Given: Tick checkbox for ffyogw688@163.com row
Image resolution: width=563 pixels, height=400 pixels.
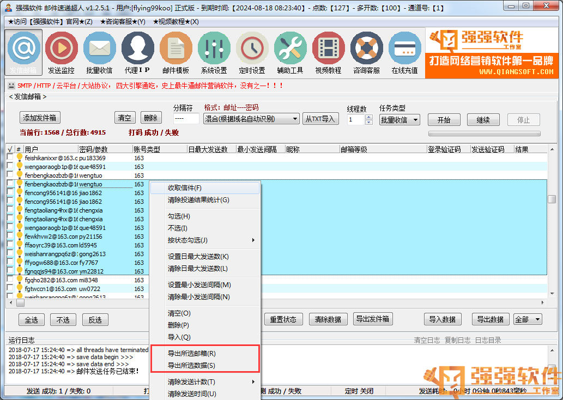Looking at the screenshot, I should [10, 262].
